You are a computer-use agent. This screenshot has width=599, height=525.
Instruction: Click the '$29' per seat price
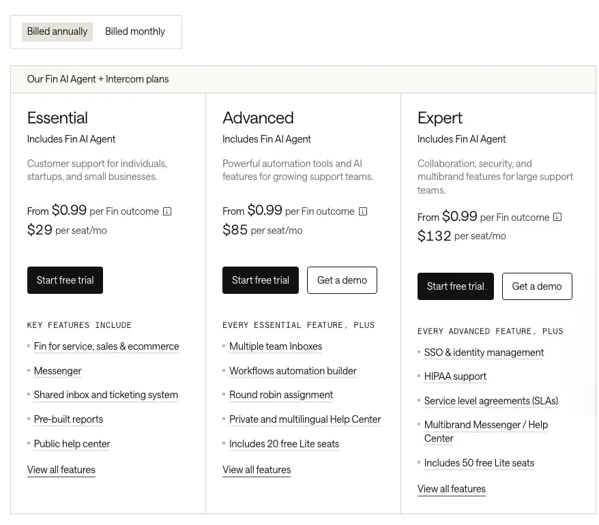[x=40, y=230]
